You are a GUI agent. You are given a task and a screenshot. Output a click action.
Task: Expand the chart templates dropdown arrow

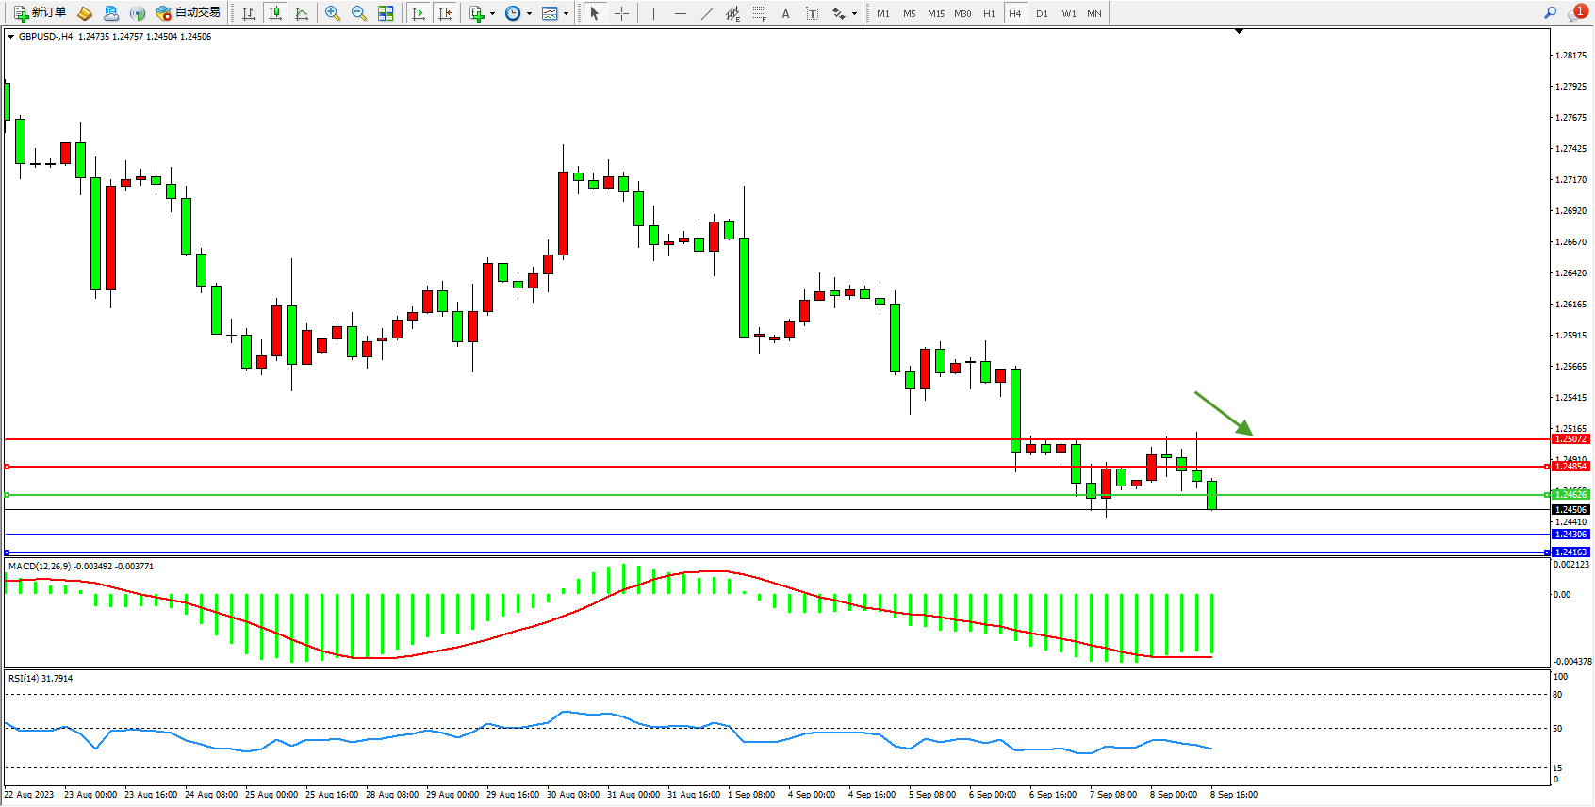(x=566, y=13)
